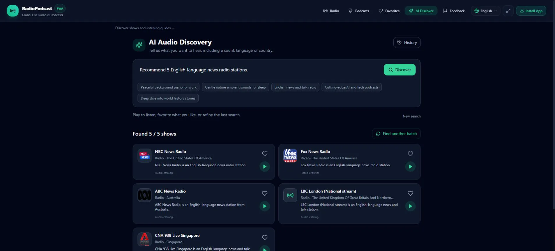Click the RadioPodcast logo icon
Screen dimensions: 555x251
tap(13, 11)
